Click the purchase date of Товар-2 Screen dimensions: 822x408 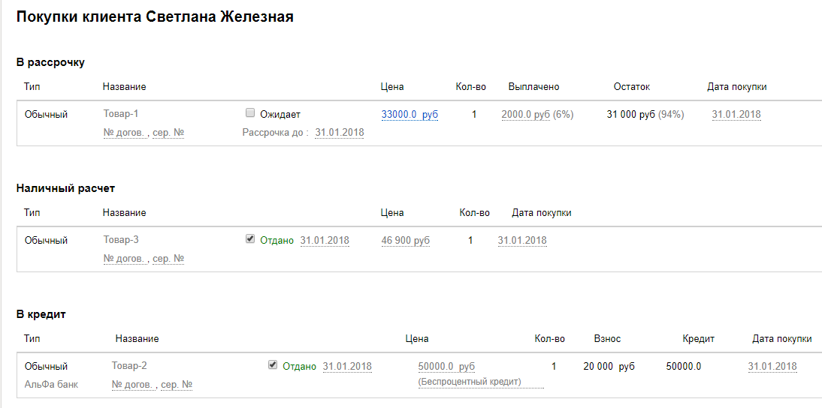point(772,367)
